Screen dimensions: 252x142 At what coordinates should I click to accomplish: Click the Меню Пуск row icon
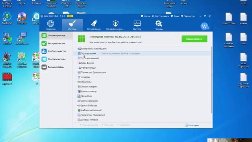(79, 96)
